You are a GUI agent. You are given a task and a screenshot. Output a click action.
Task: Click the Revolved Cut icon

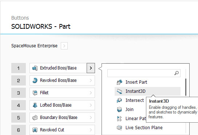[35, 130]
